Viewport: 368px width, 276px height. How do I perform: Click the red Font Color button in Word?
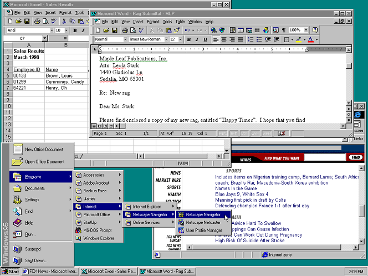[x=310, y=39]
